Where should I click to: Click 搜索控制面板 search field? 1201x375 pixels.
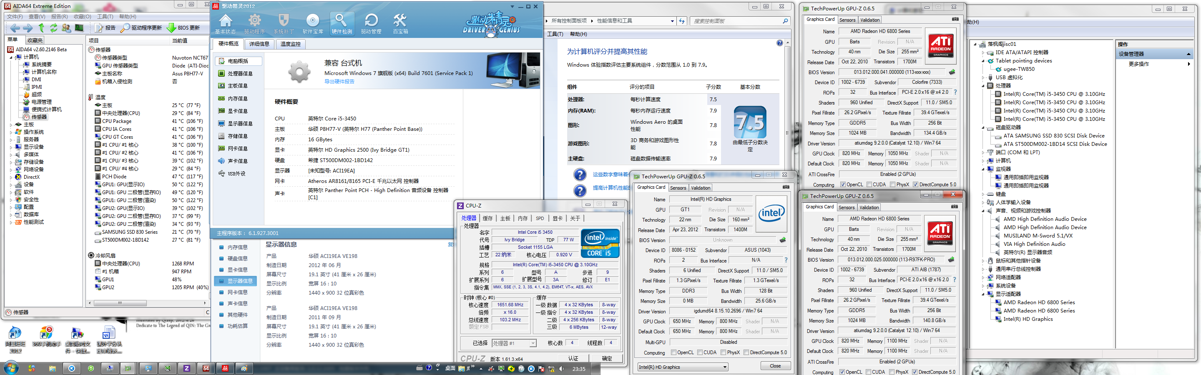[739, 21]
